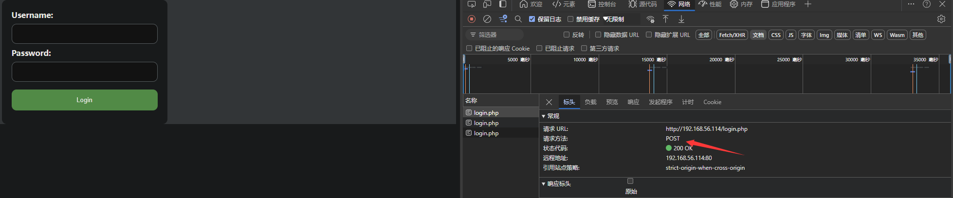Screen dimensions: 953x198
Task: Toggle the device emulation icon
Action: click(x=487, y=4)
